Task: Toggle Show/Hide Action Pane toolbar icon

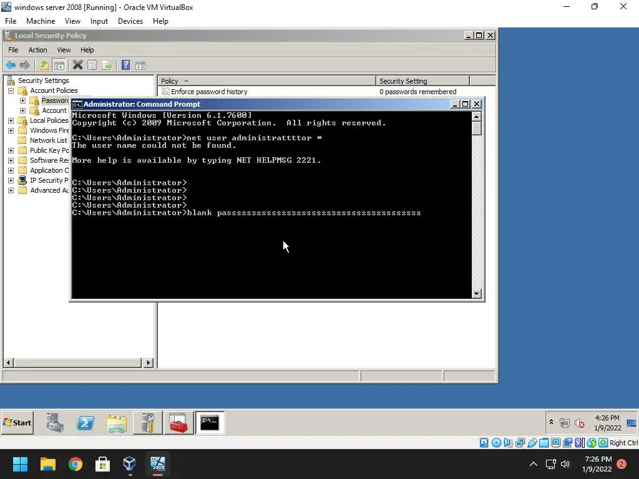Action: [x=140, y=65]
